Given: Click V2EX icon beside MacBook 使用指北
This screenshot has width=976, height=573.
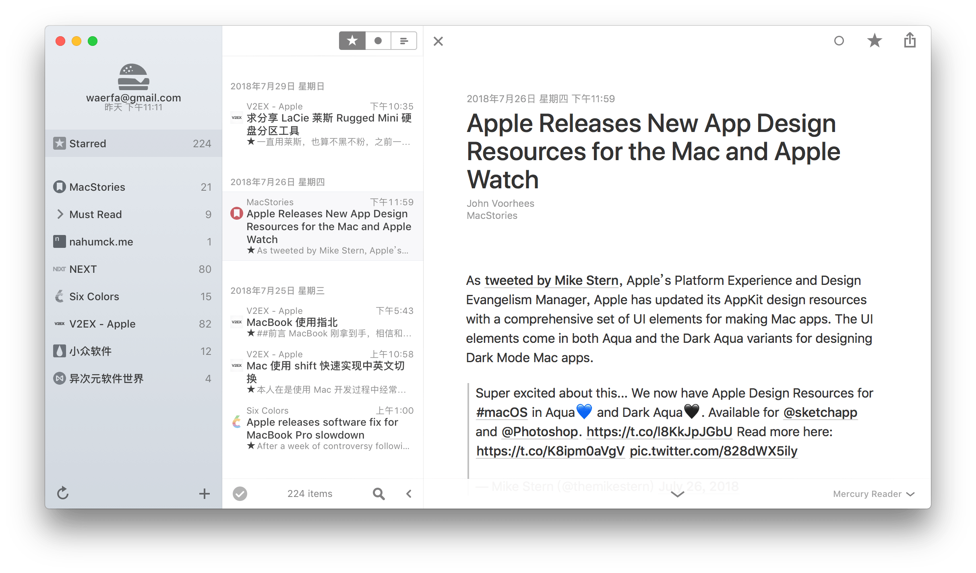Looking at the screenshot, I should 237,322.
